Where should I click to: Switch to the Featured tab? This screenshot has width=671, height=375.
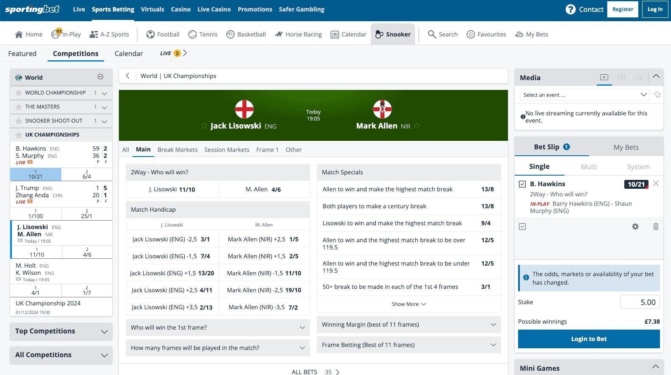click(x=23, y=53)
